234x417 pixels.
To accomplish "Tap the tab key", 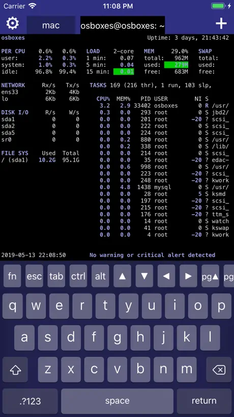I will [56, 276].
